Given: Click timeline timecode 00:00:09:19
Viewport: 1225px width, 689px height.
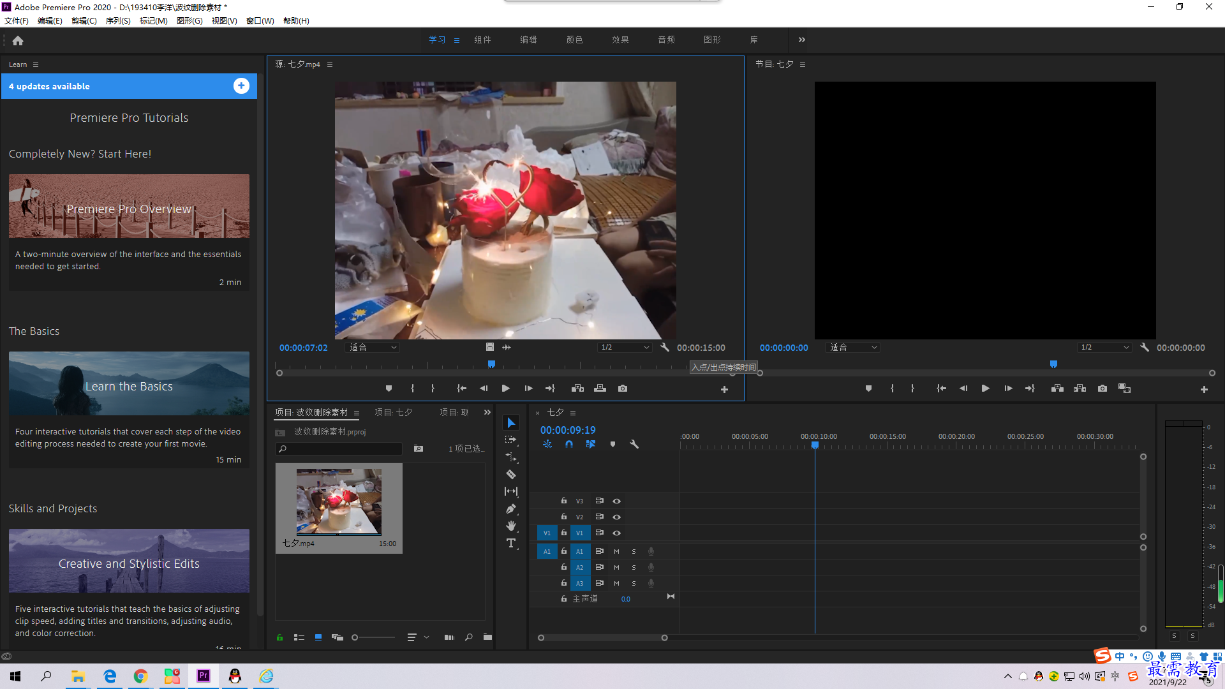Looking at the screenshot, I should (x=568, y=430).
